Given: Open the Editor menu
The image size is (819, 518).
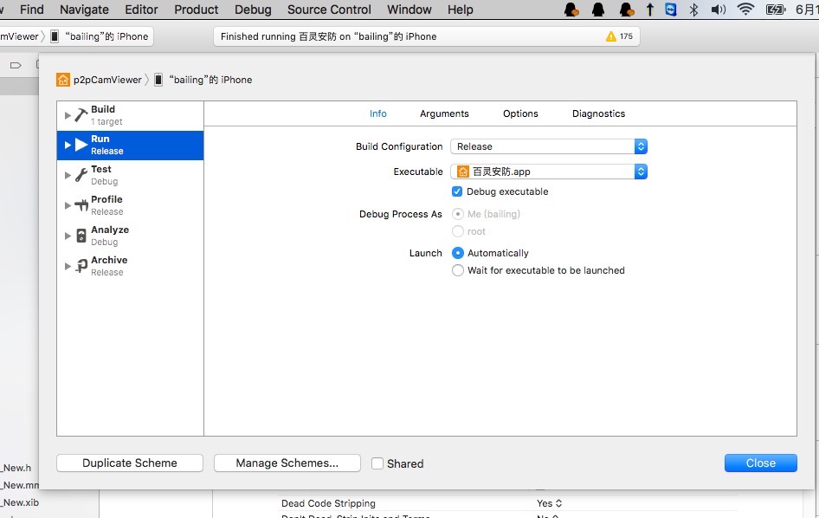Looking at the screenshot, I should click(x=141, y=10).
